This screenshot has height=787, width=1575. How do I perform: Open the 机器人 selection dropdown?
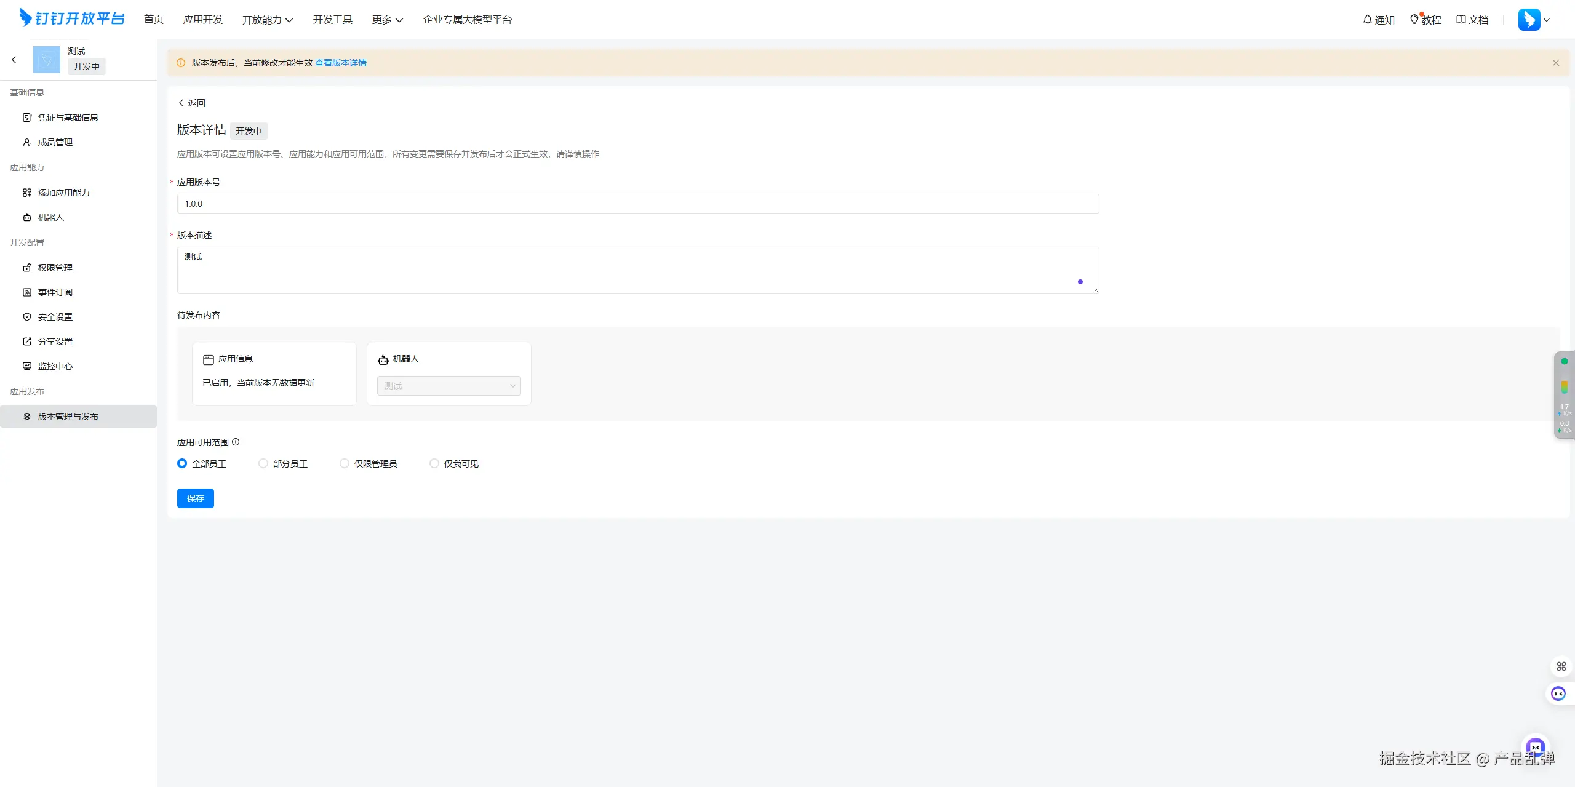(449, 386)
